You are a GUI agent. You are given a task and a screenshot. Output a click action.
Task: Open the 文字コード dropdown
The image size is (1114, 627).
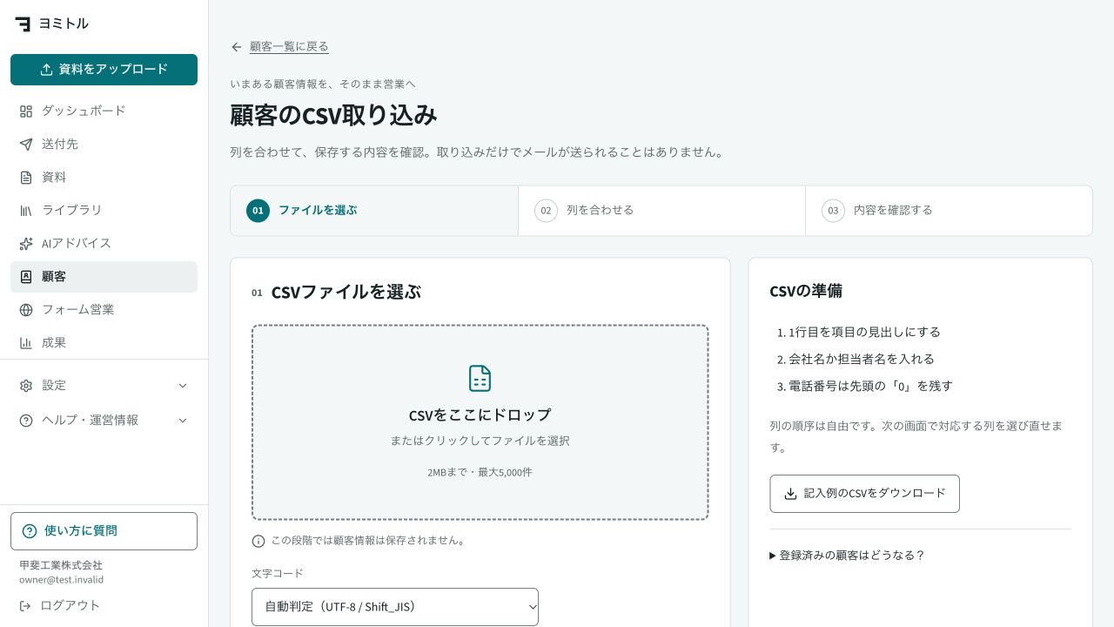click(395, 607)
